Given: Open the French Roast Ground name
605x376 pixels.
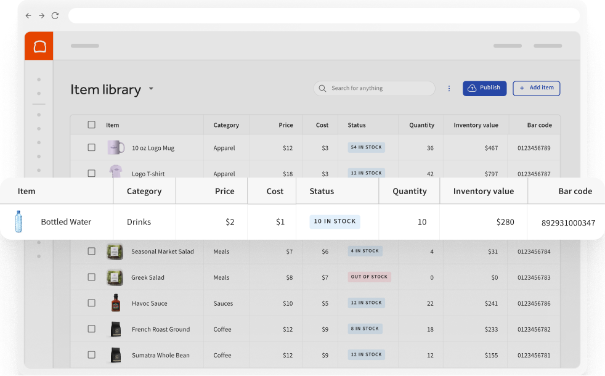Looking at the screenshot, I should pos(161,329).
